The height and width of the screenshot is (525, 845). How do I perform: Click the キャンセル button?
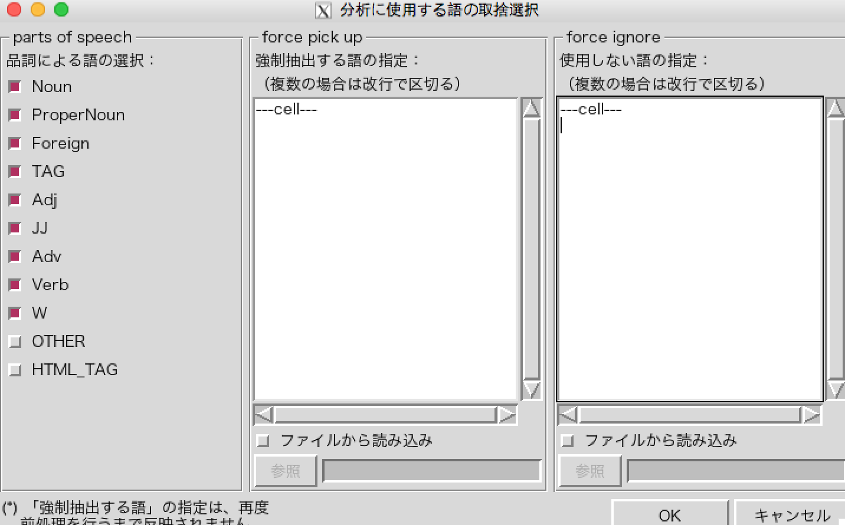tap(791, 514)
